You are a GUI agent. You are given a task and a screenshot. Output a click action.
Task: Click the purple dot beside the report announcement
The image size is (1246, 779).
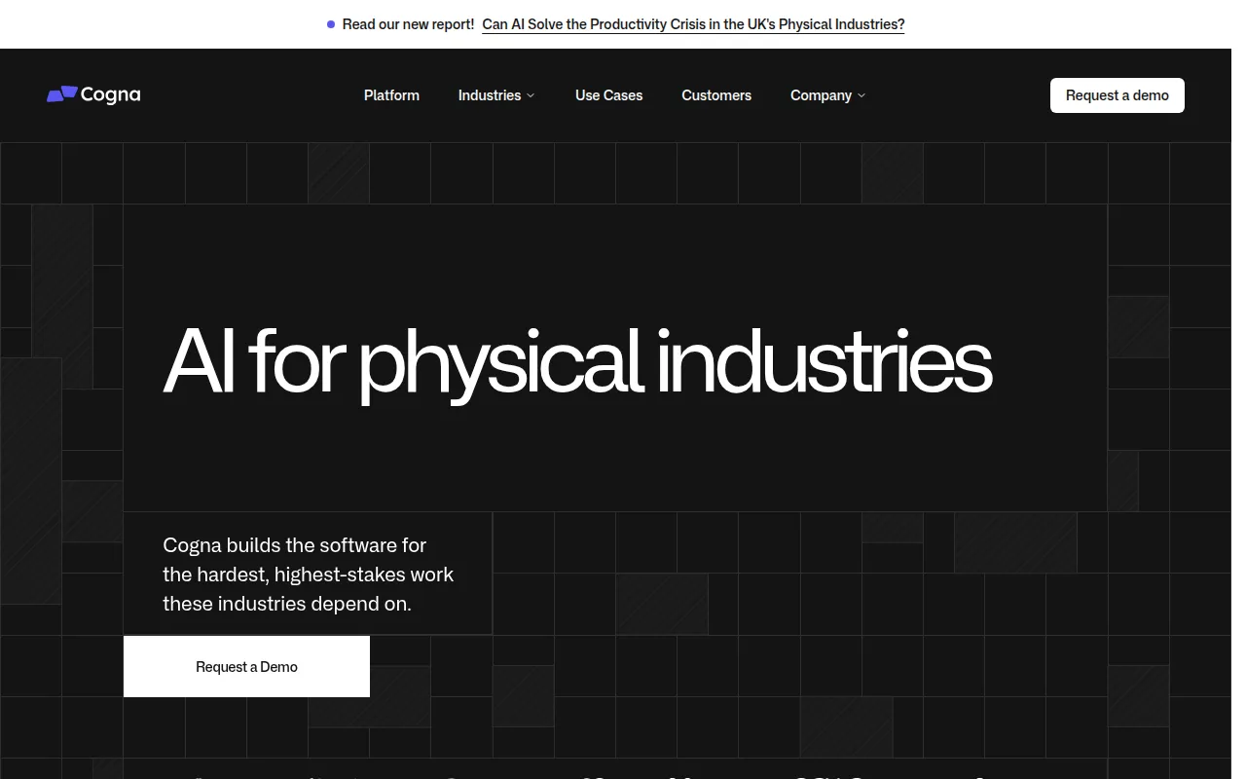click(x=331, y=24)
